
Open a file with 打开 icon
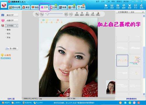(x=106, y=6)
